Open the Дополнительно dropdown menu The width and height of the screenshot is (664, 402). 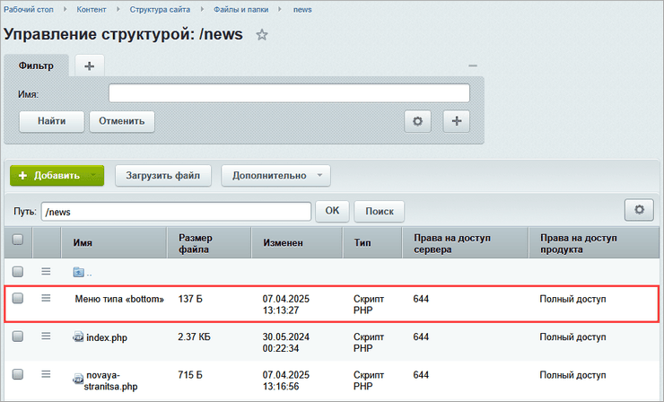coord(275,176)
